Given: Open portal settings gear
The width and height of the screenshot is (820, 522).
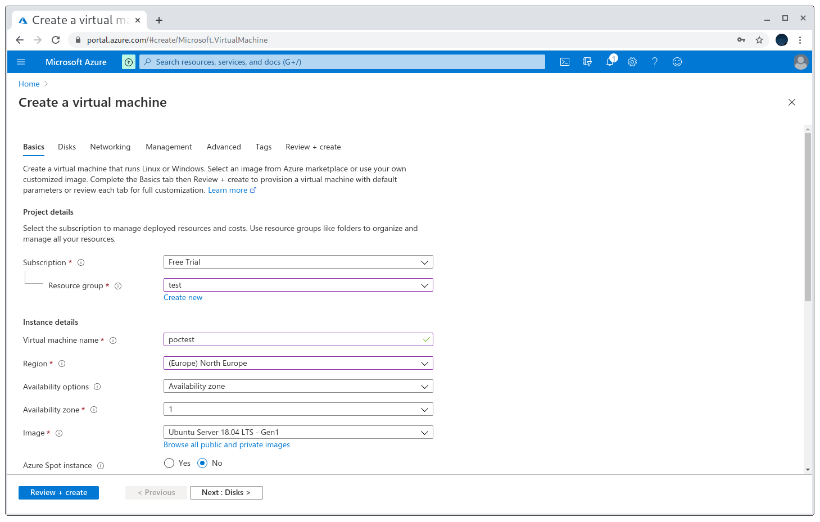Looking at the screenshot, I should pos(632,62).
